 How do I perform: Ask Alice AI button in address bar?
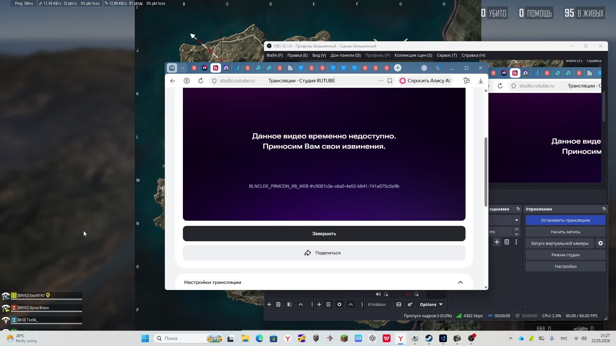425,81
